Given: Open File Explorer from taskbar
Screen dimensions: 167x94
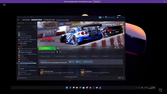Looking at the screenshot, I should (77, 88).
